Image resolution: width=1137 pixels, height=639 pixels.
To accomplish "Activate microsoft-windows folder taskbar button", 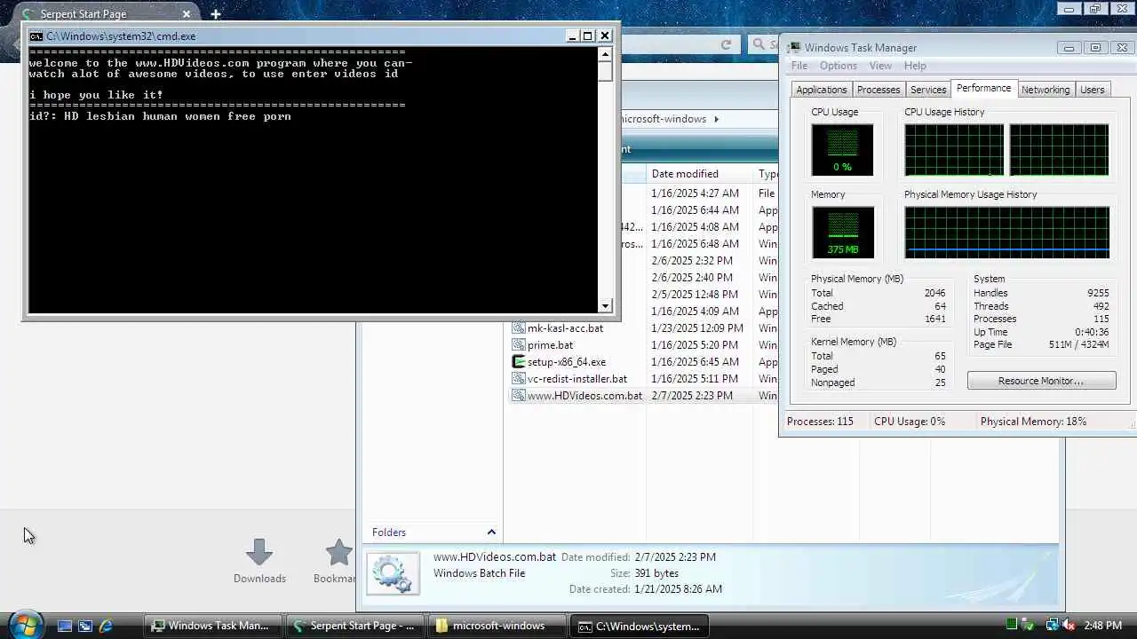I will click(x=497, y=626).
